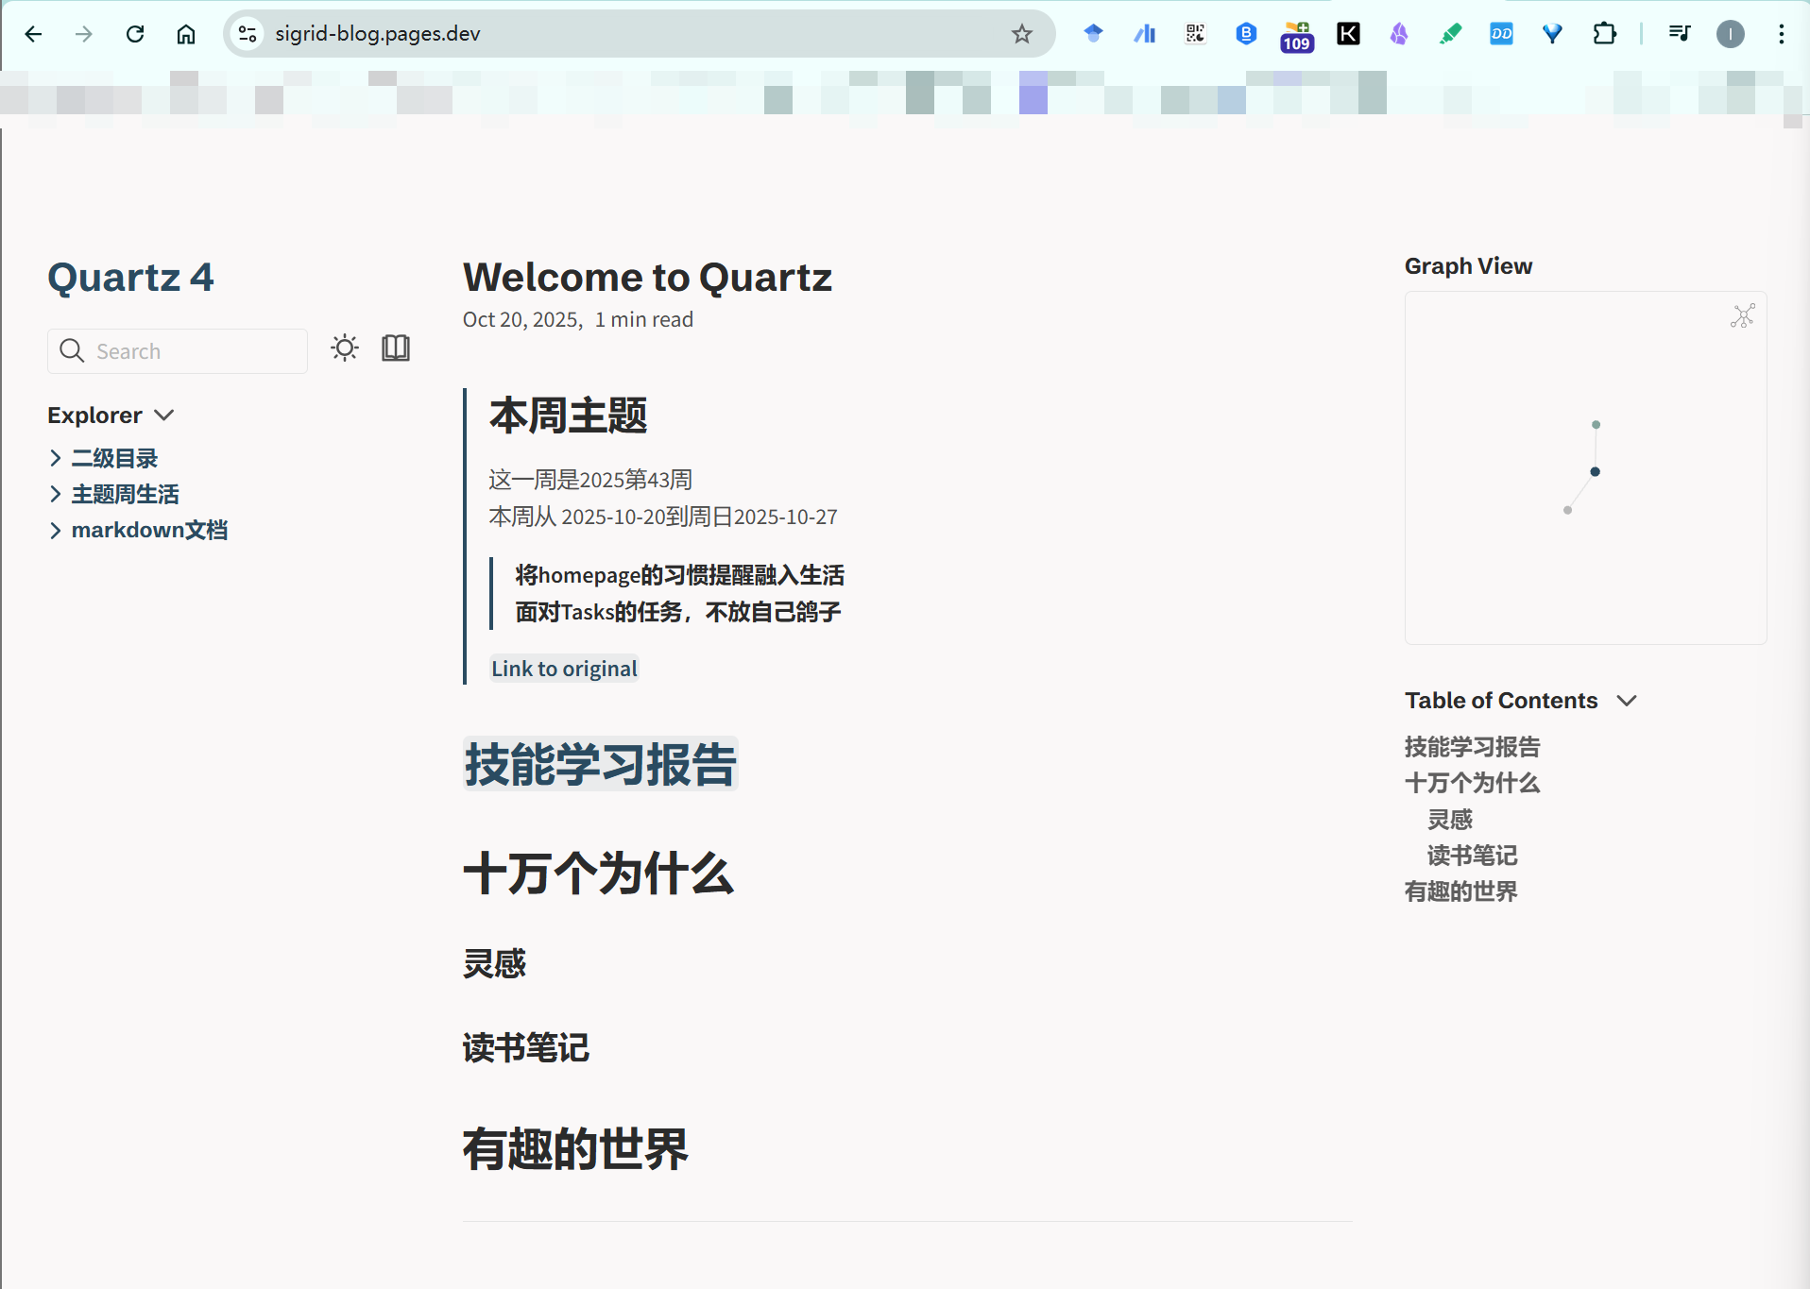
Task: Toggle reader mode with the book icon
Action: [396, 348]
